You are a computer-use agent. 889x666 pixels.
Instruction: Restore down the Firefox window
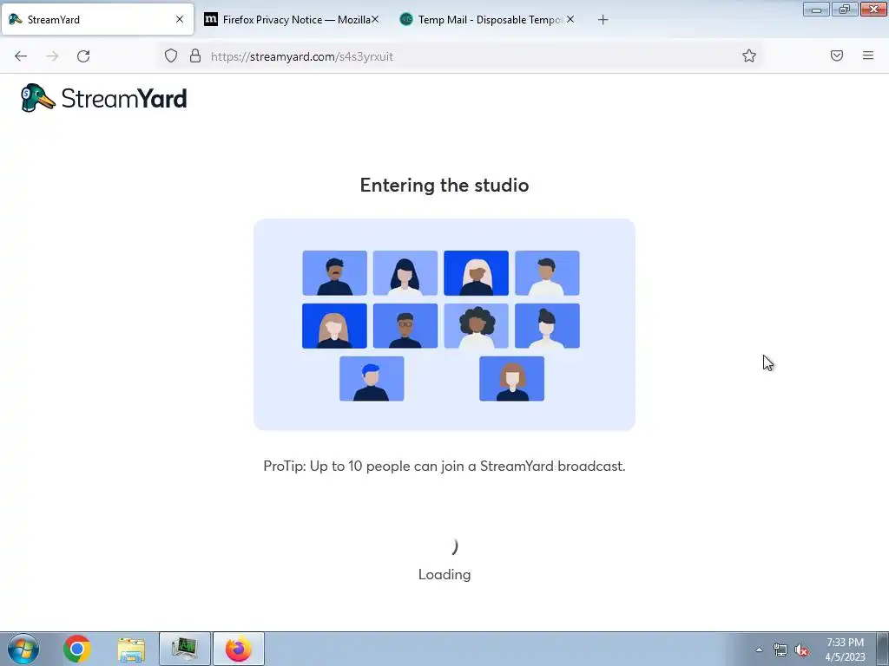(845, 9)
